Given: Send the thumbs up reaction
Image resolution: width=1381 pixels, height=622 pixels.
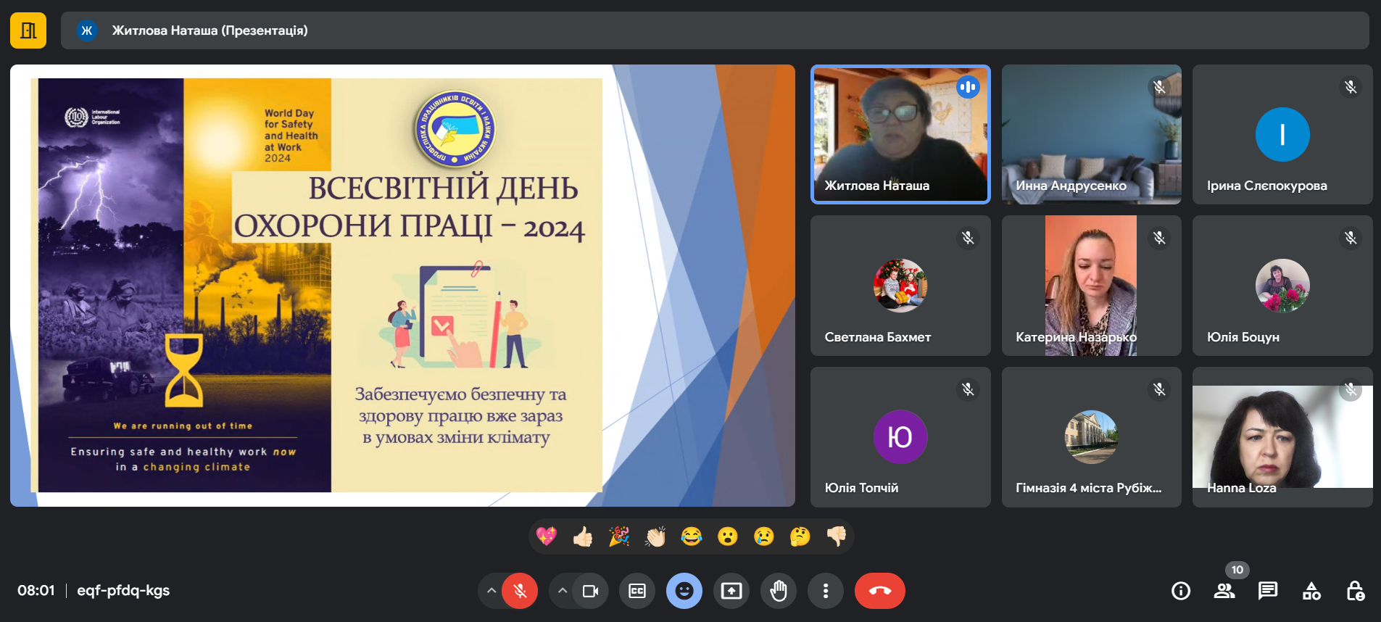Looking at the screenshot, I should [x=583, y=536].
